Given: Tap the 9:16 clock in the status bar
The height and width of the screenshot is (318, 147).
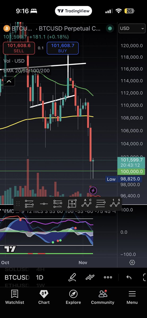Looking at the screenshot, I should pyautogui.click(x=22, y=11).
